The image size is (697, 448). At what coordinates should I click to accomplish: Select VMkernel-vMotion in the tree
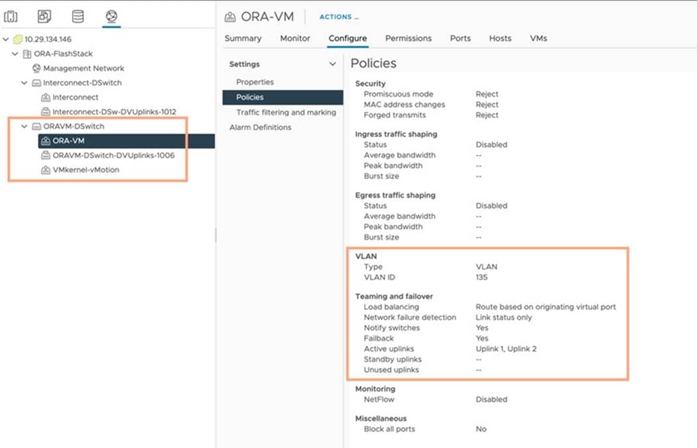86,170
